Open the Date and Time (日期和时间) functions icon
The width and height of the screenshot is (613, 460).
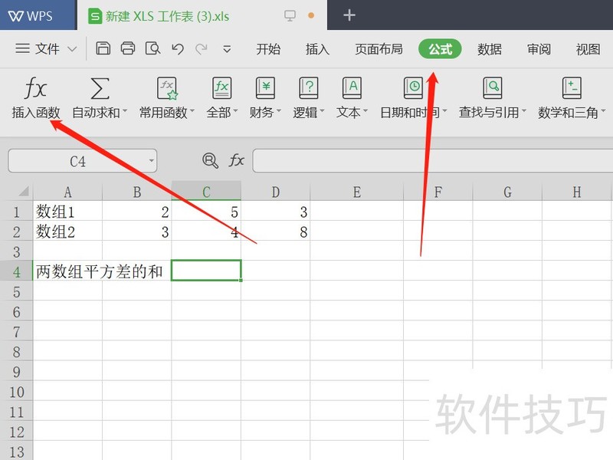pyautogui.click(x=413, y=89)
